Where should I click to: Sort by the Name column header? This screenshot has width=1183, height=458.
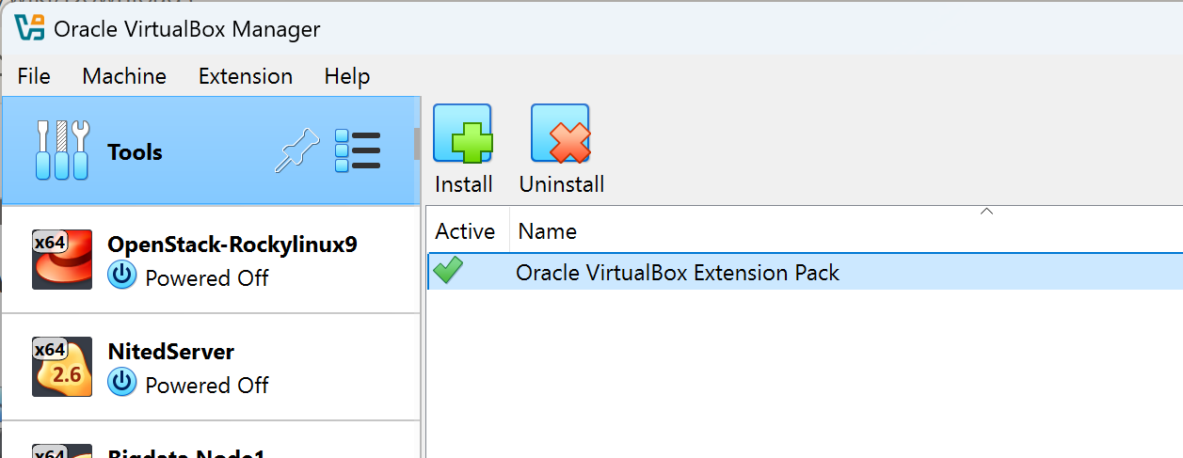[x=846, y=230]
